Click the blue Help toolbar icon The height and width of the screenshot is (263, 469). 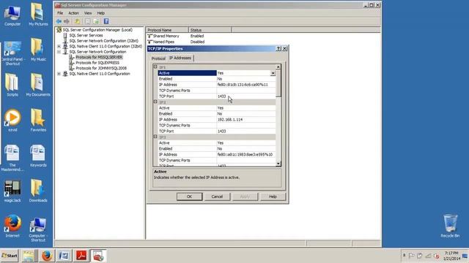[x=106, y=21]
